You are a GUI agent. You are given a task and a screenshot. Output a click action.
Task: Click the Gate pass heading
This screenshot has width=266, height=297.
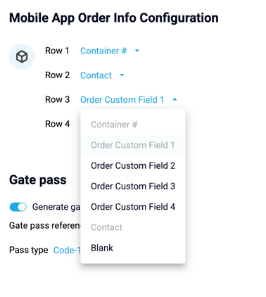pos(38,180)
